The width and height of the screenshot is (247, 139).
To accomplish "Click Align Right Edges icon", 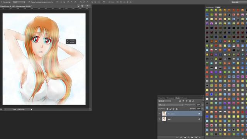I will click(x=75, y=2).
